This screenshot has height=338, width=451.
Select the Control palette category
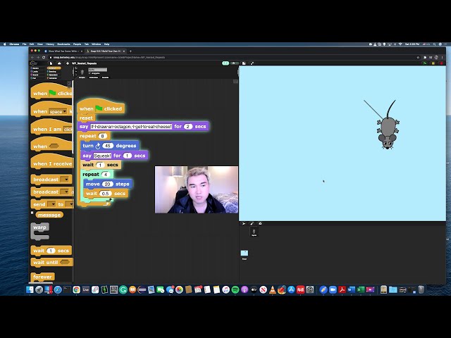54,68
